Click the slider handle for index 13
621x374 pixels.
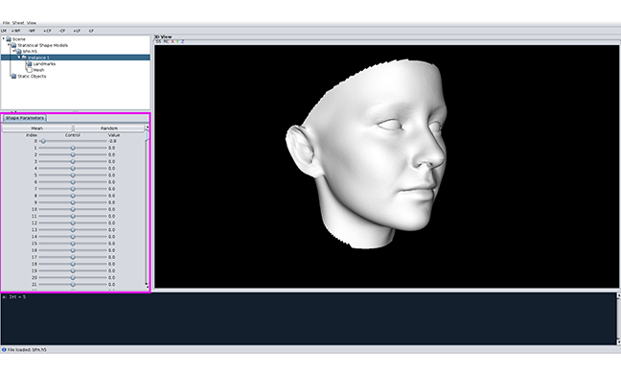coord(73,230)
